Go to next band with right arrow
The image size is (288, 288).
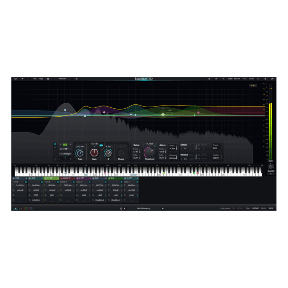click(x=70, y=145)
